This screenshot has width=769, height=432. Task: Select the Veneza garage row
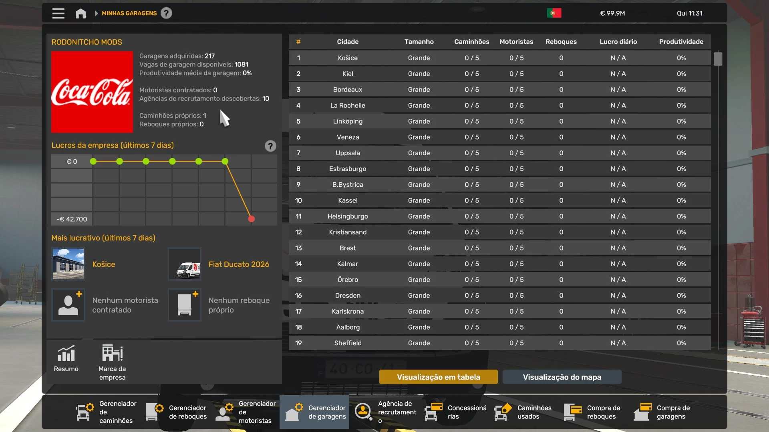(499, 137)
